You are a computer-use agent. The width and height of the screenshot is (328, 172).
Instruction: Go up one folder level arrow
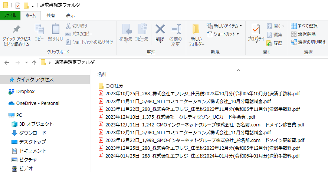click(34, 63)
